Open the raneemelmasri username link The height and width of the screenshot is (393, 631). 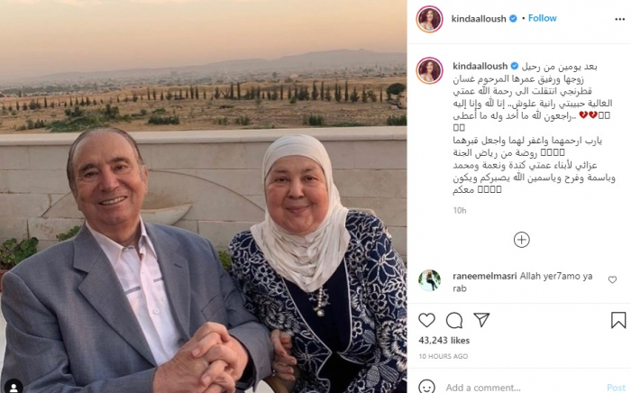pos(485,277)
